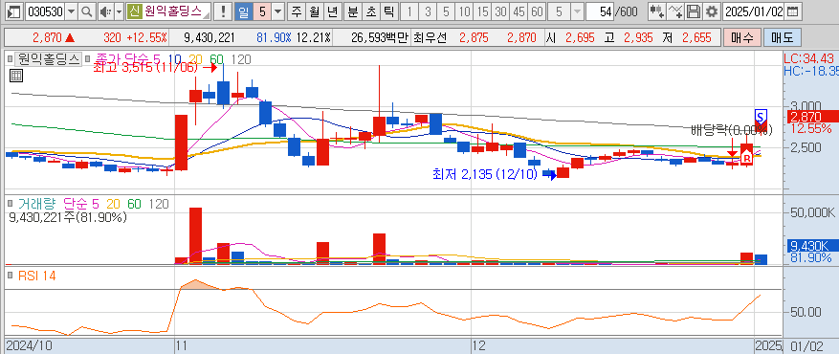Click the 최저 2,135 (12/10) label
The width and height of the screenshot is (839, 354).
(x=485, y=174)
